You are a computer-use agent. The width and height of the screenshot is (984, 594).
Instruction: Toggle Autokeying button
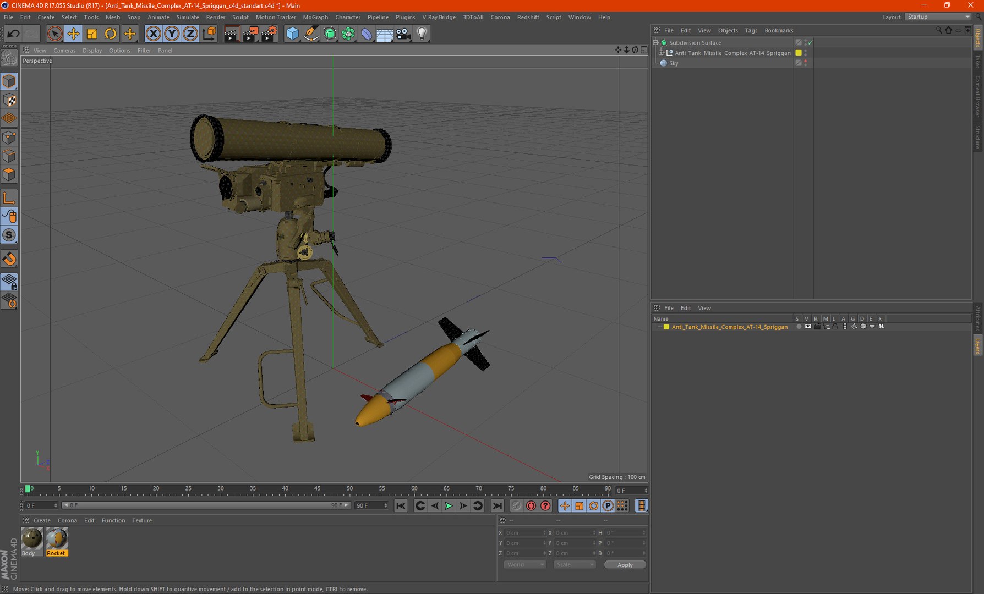(531, 506)
